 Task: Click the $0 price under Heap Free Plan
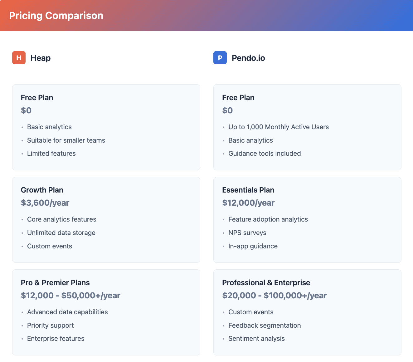pos(26,110)
